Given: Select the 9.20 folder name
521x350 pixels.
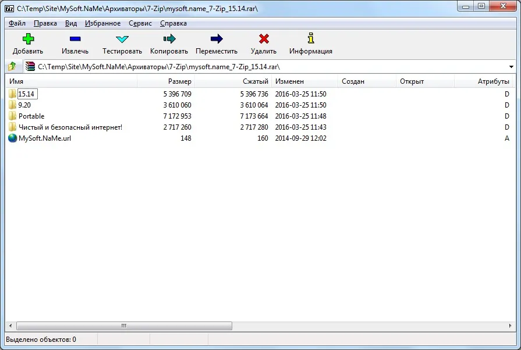Looking at the screenshot, I should 24,105.
